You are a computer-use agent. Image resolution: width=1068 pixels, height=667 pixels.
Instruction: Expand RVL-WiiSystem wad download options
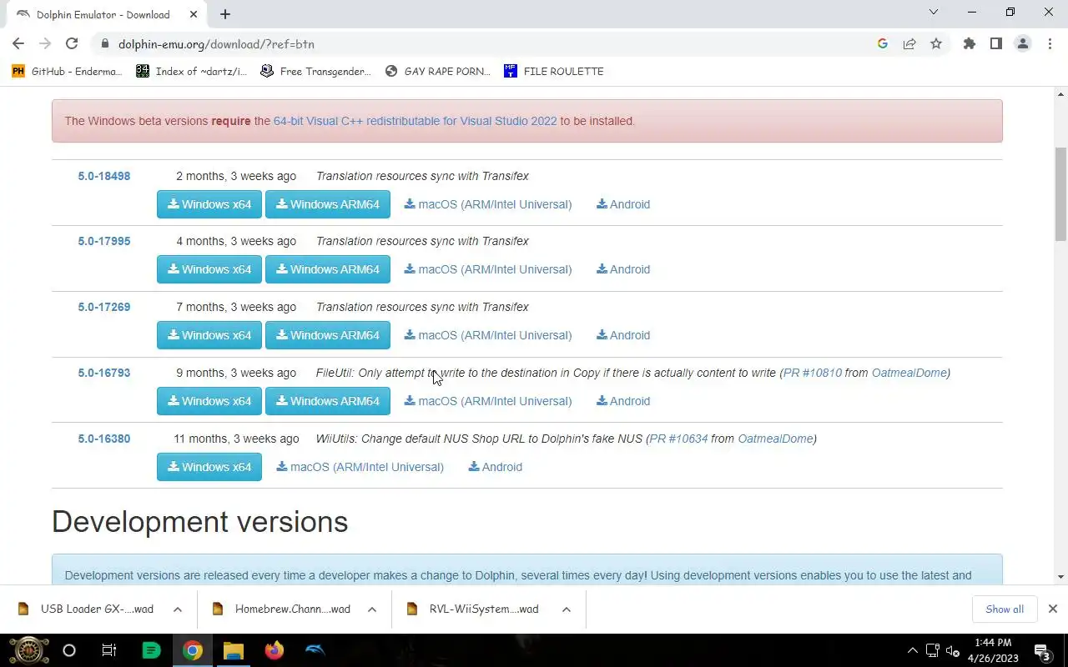(567, 609)
